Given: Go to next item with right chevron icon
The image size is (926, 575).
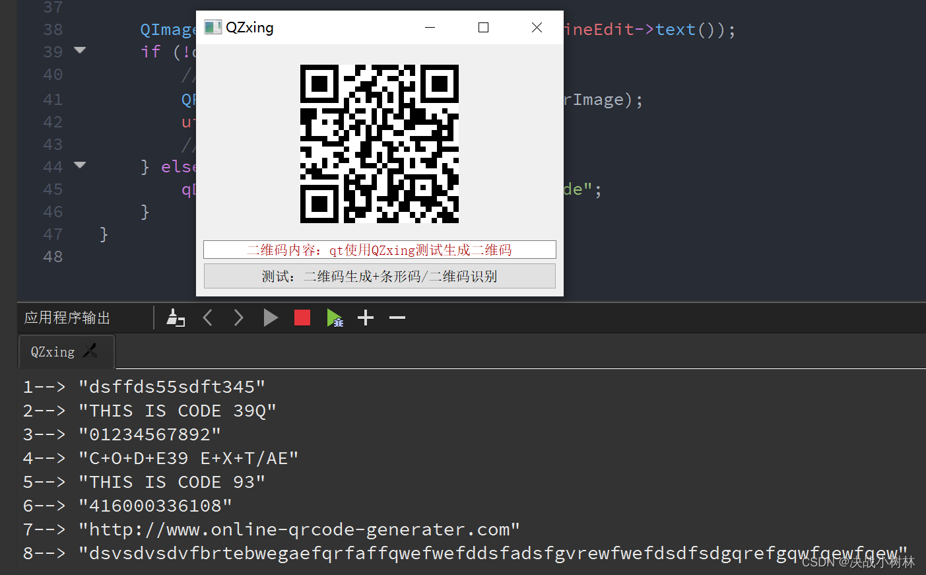Looking at the screenshot, I should [238, 318].
